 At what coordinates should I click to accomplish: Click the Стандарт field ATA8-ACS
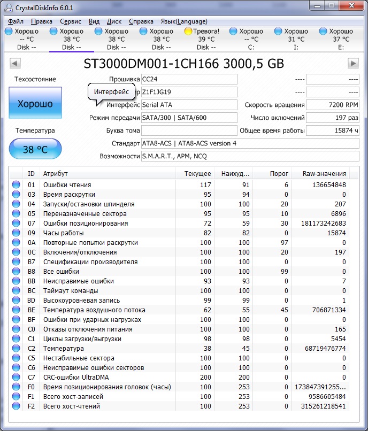click(250, 143)
